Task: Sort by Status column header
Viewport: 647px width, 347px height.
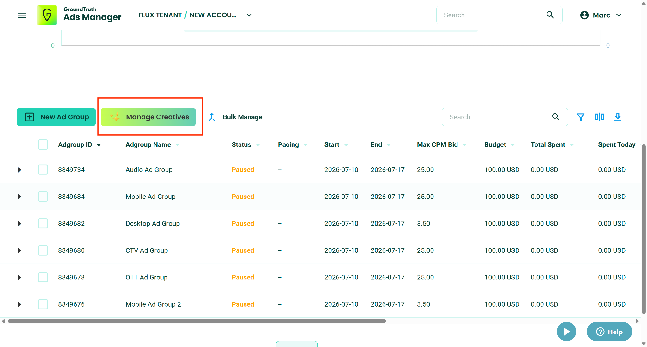Action: (x=245, y=144)
